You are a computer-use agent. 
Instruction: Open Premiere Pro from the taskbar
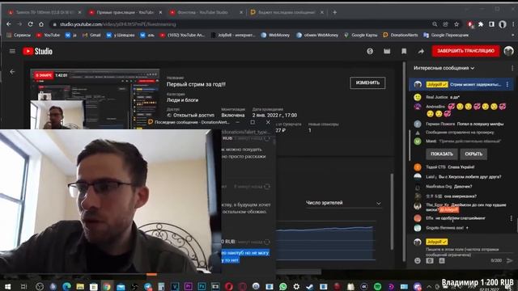[189, 286]
